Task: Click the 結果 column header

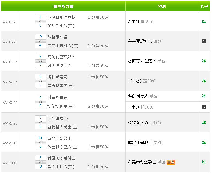Action: pyautogui.click(x=204, y=6)
